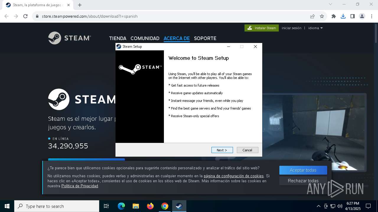Launch Firefox from the taskbar
This screenshot has height=212, width=378.
coord(150,206)
